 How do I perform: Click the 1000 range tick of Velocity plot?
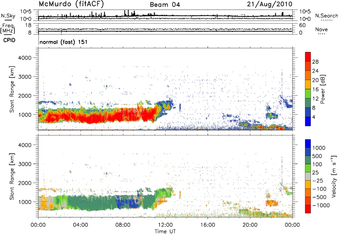[x=25, y=202]
